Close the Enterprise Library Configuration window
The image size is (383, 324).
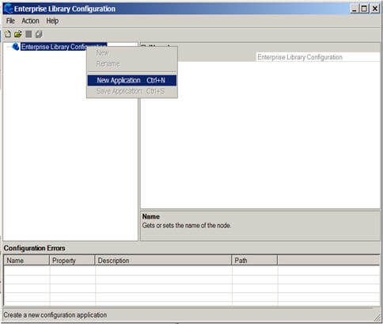(x=375, y=9)
